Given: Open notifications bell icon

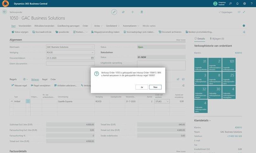Looking at the screenshot, I should [237, 3].
